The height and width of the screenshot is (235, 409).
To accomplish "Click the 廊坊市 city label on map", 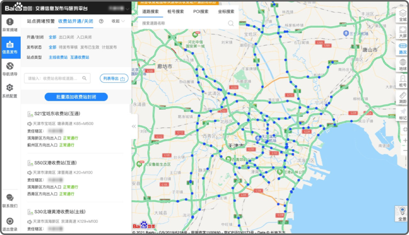I will (x=165, y=67).
